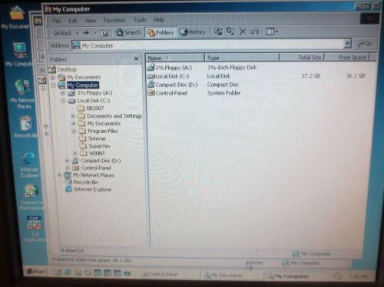Click the Move To toolbar icon
Viewport: 384px width, 287px height.
click(x=219, y=32)
